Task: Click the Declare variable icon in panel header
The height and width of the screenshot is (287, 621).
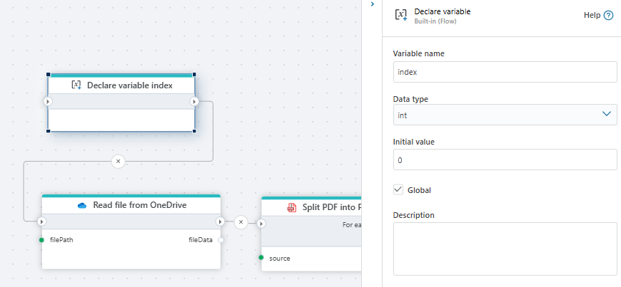Action: point(401,15)
